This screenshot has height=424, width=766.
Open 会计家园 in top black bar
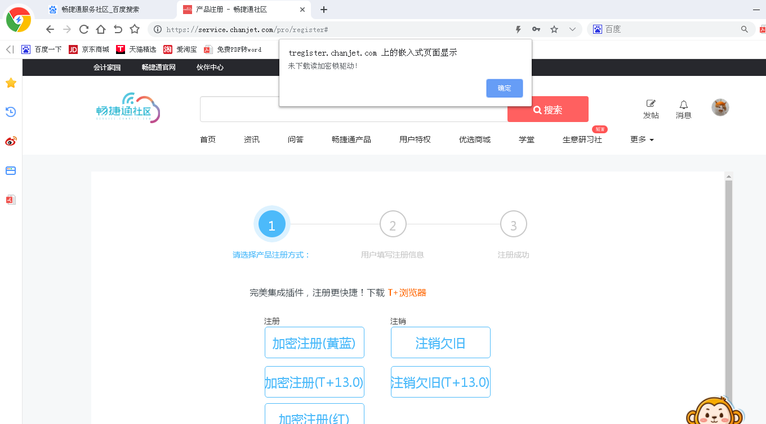[107, 67]
